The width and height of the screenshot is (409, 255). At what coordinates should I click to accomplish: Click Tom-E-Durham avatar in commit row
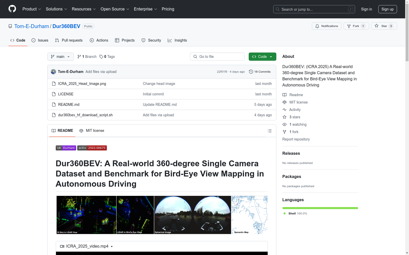click(x=53, y=72)
